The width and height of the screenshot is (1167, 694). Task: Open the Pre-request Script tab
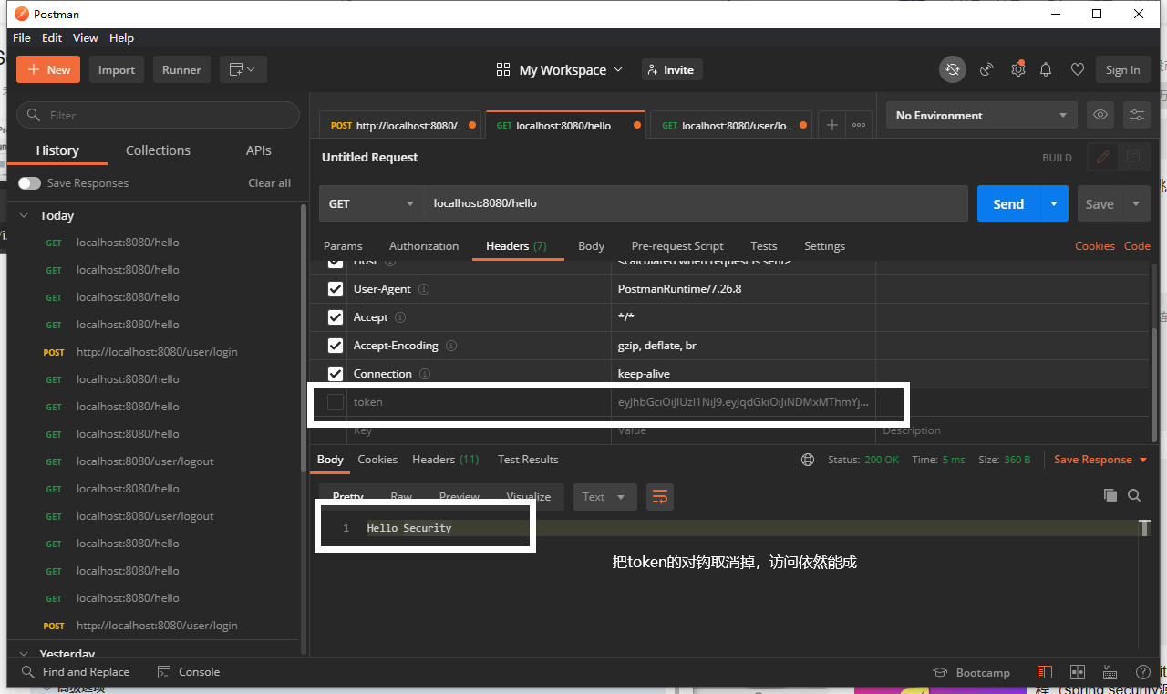coord(677,246)
